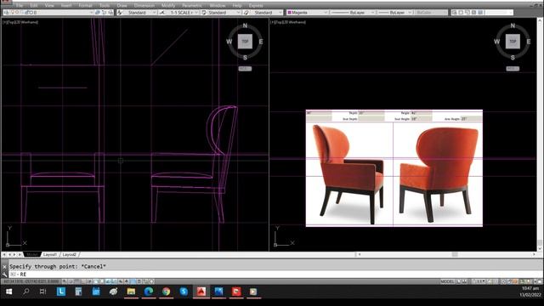The image size is (544, 306).
Task: Click the Layer States Manager icon
Action: (x=110, y=13)
